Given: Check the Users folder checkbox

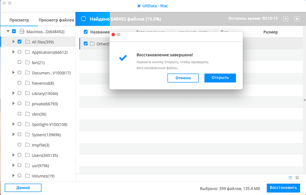Looking at the screenshot, I should tap(19, 155).
